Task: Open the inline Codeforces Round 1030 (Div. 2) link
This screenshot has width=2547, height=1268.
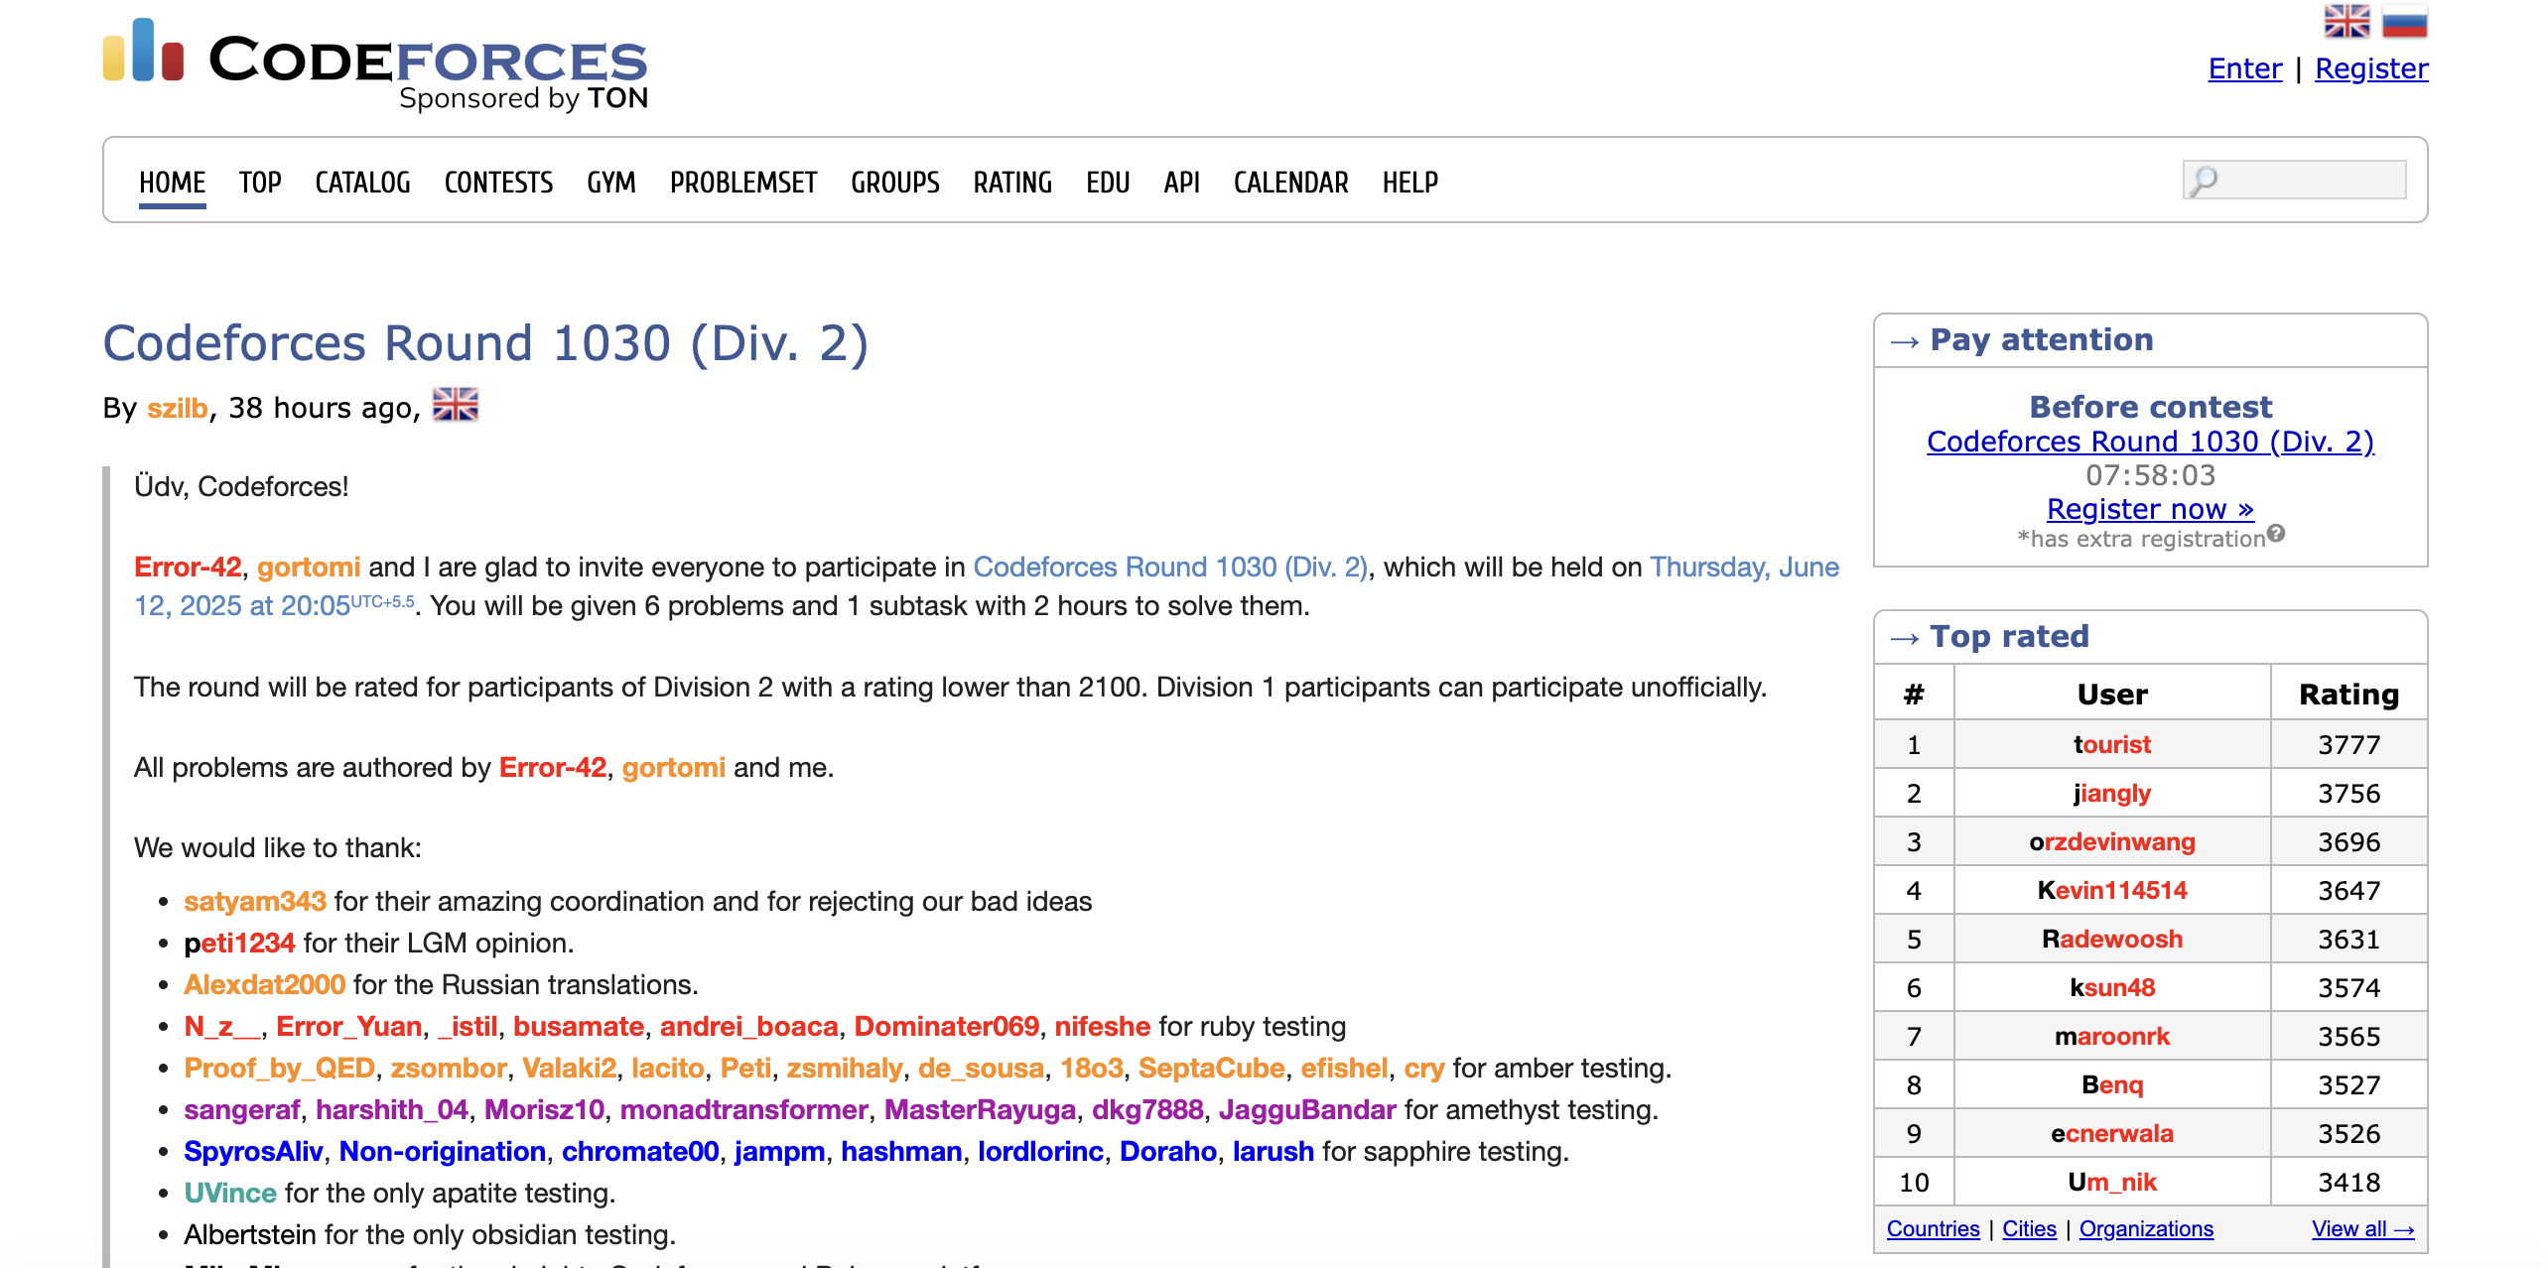Action: pyautogui.click(x=1170, y=567)
